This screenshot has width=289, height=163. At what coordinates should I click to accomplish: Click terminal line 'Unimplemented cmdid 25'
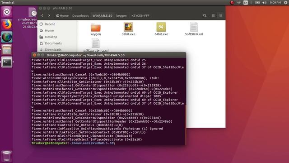click(89, 60)
